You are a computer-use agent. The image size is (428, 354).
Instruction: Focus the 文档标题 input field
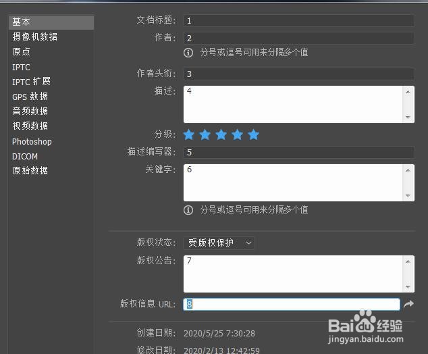point(299,20)
